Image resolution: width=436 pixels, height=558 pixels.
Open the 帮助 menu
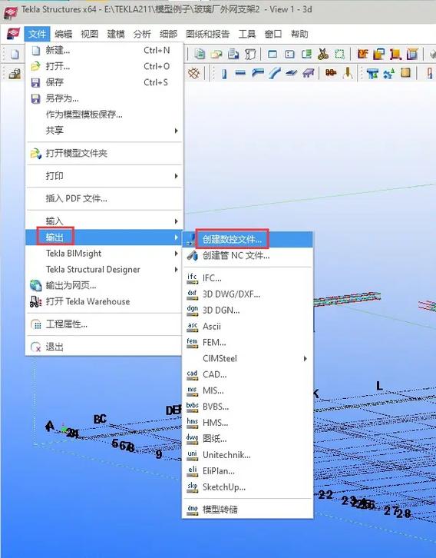tap(299, 34)
